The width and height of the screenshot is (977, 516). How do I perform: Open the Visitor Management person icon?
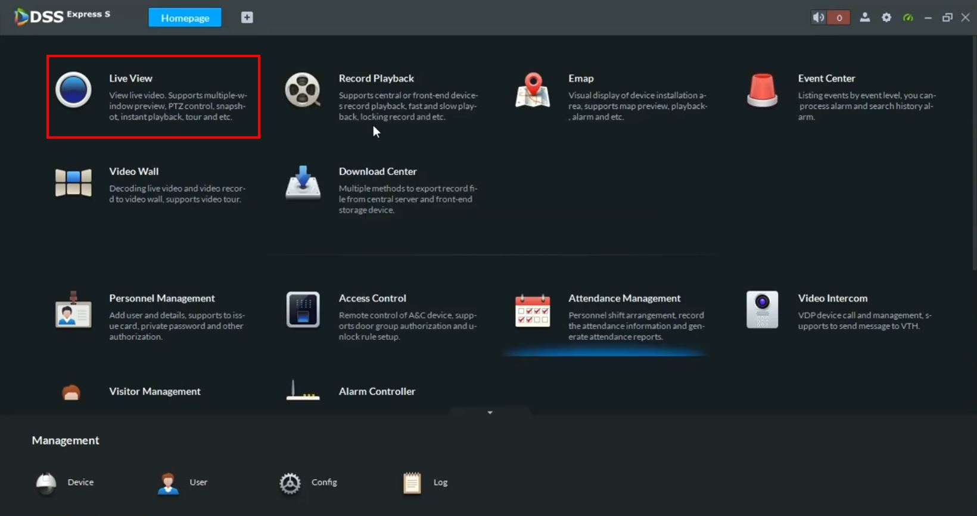[71, 392]
